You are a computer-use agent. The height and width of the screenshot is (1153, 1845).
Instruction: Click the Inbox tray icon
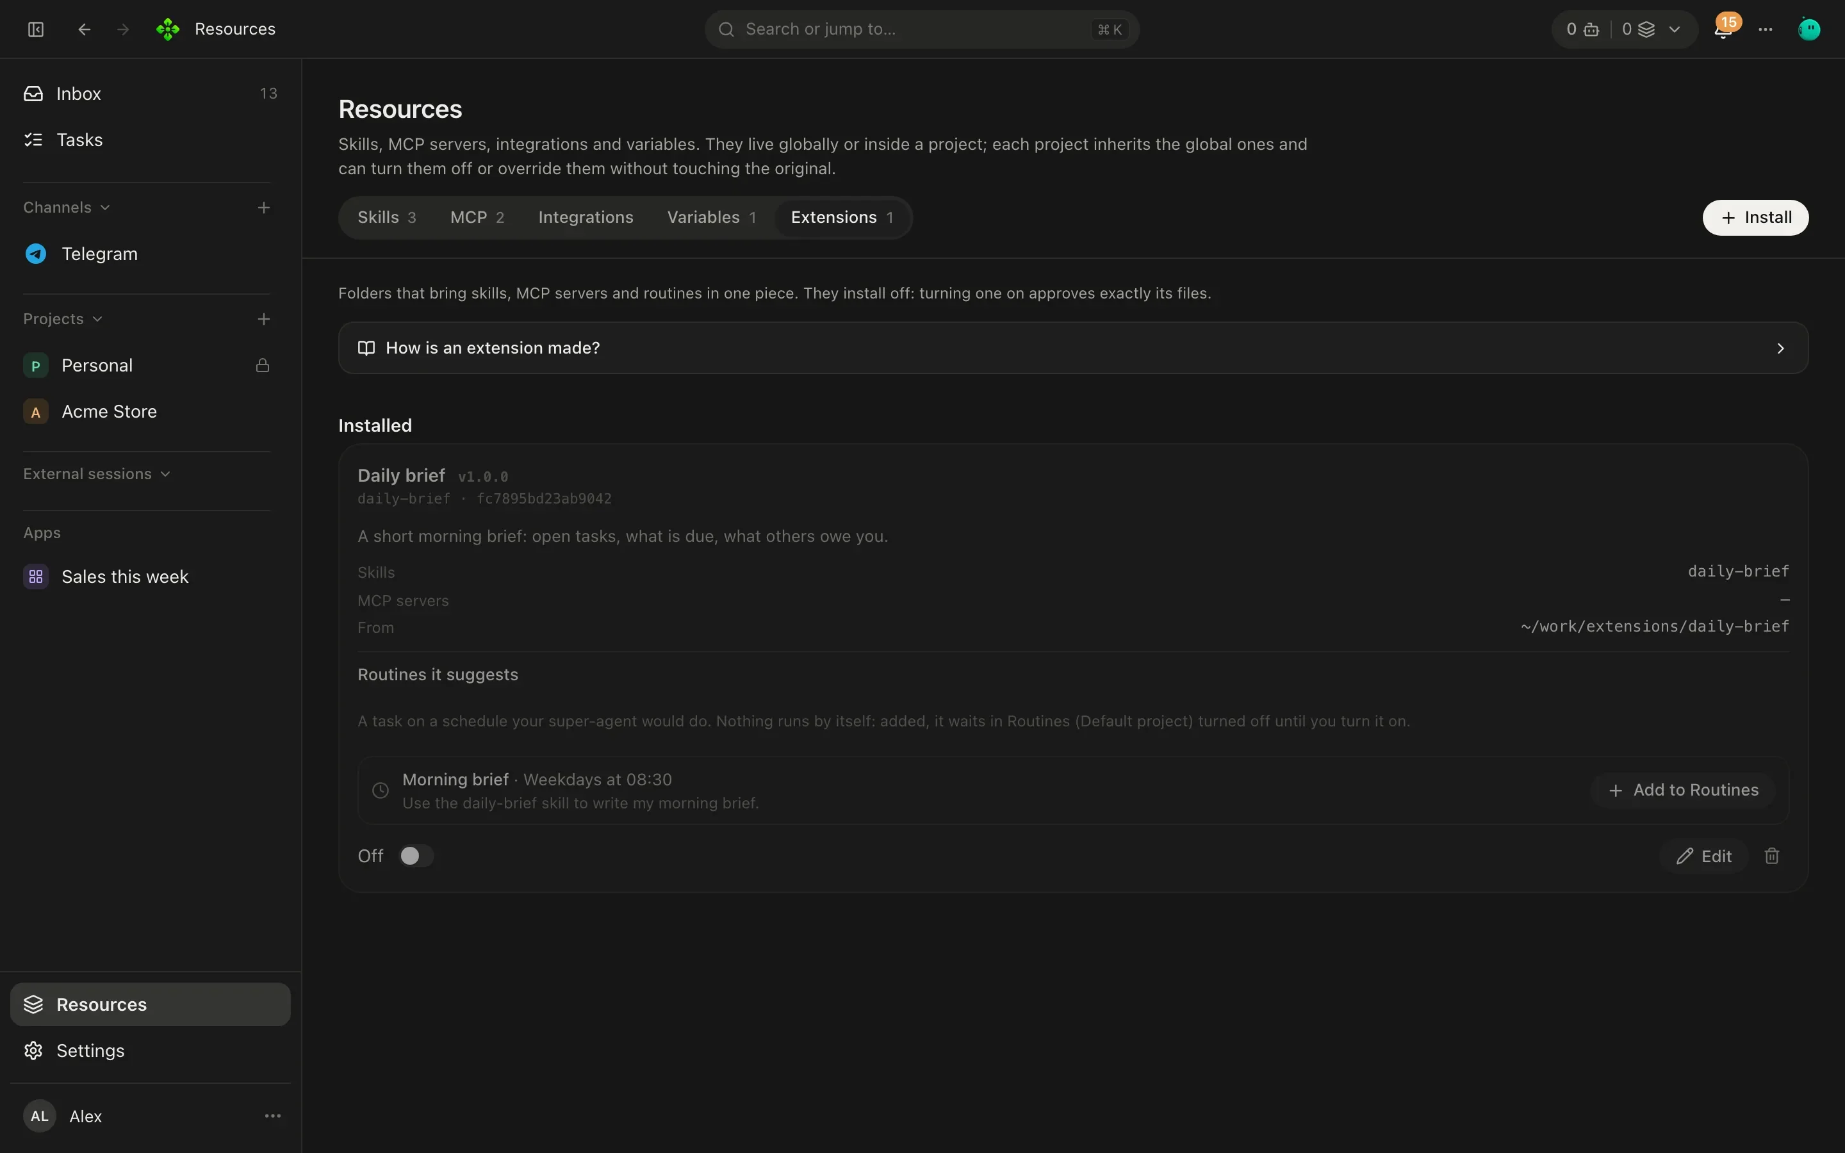coord(33,93)
